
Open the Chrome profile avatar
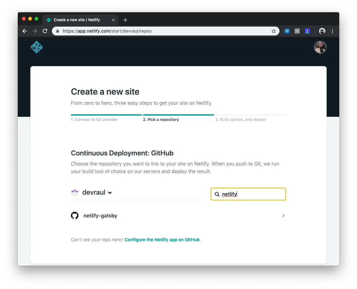(x=322, y=31)
